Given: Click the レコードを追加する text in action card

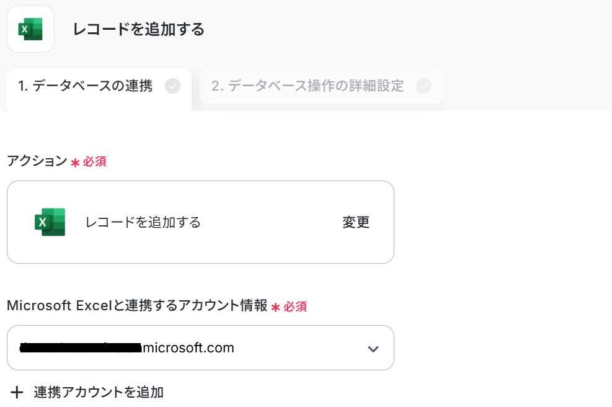Looking at the screenshot, I should (143, 222).
